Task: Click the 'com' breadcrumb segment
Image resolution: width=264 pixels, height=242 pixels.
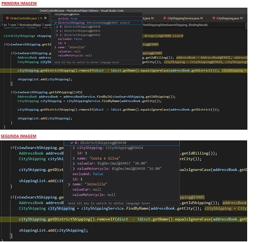Action: click(x=13, y=25)
